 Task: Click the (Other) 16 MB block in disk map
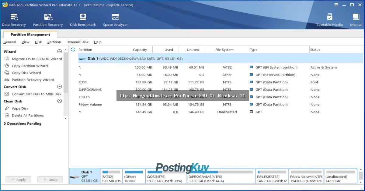(x=134, y=176)
